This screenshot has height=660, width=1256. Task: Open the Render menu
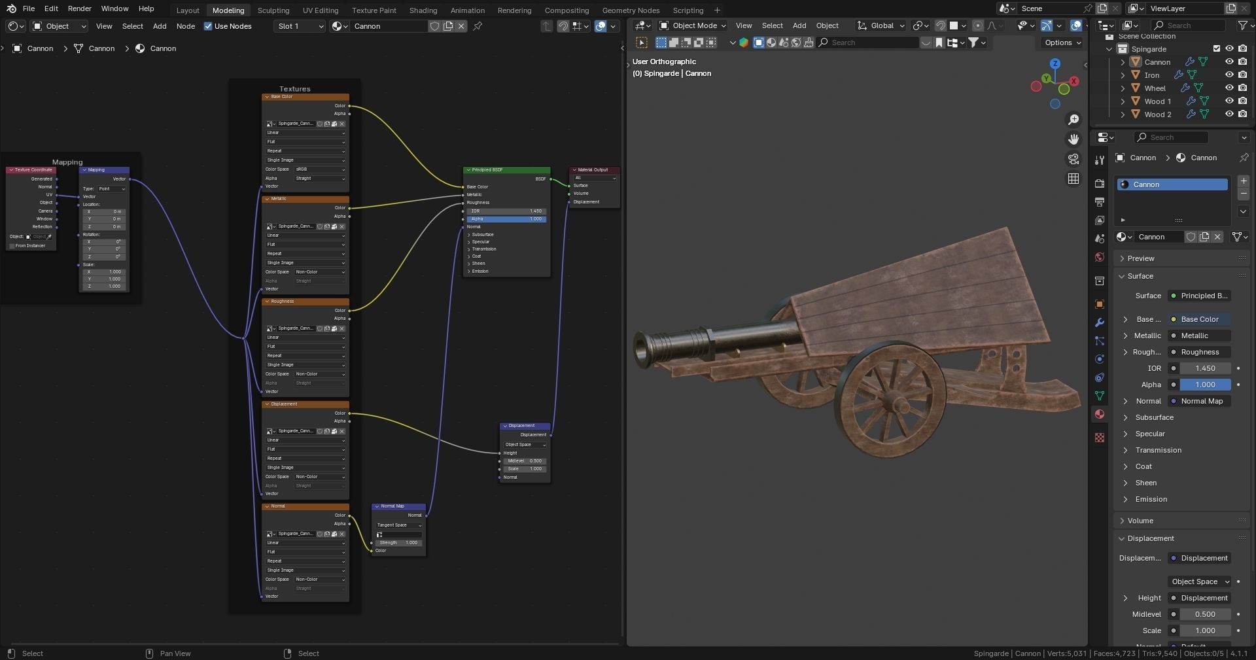tap(79, 9)
